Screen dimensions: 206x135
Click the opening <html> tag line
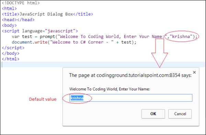coord(9,8)
